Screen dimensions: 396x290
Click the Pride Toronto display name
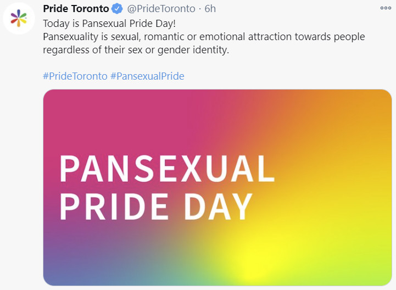coord(76,9)
